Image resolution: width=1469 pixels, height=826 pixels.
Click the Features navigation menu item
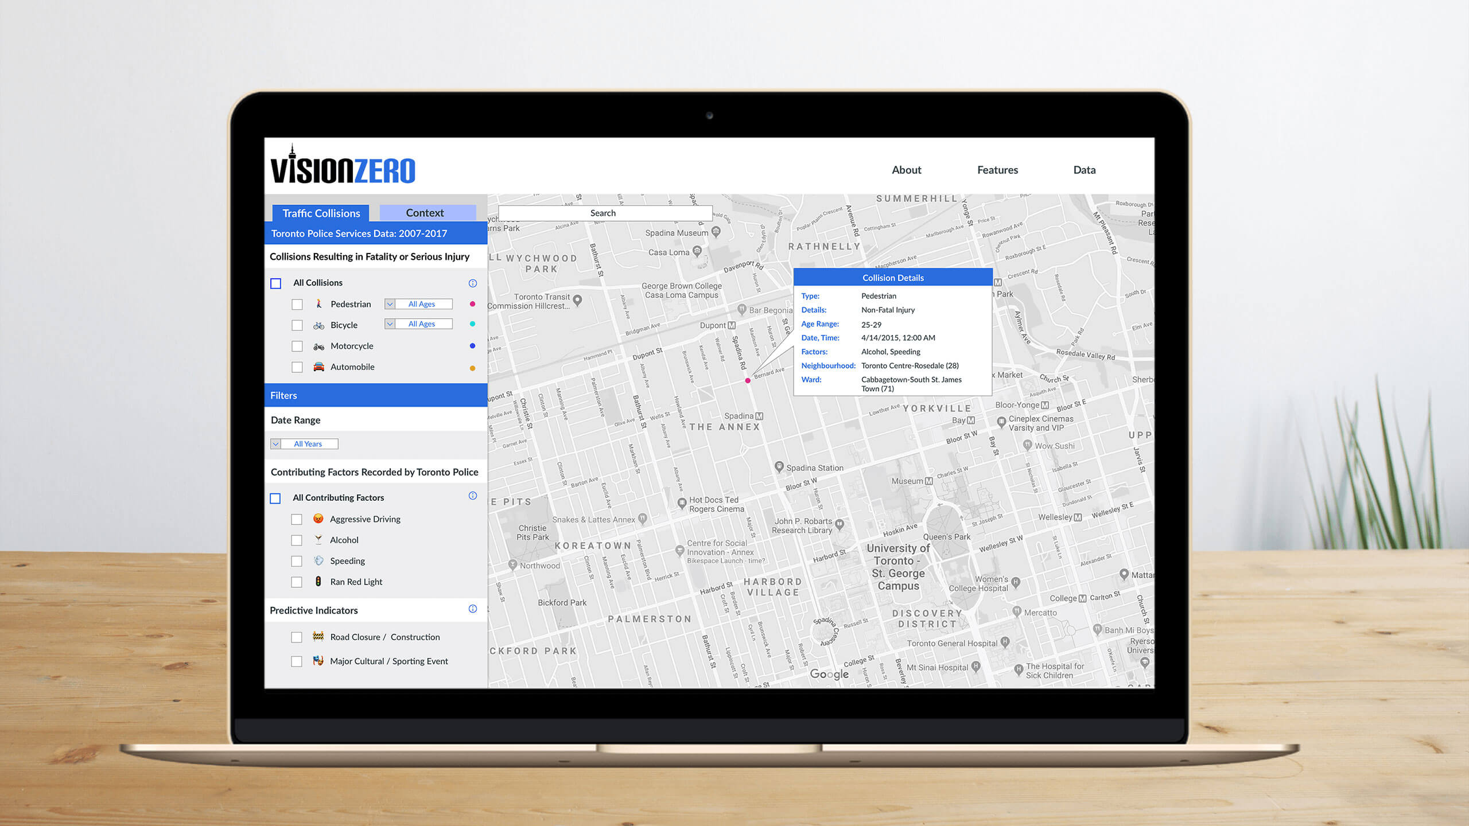click(x=997, y=169)
